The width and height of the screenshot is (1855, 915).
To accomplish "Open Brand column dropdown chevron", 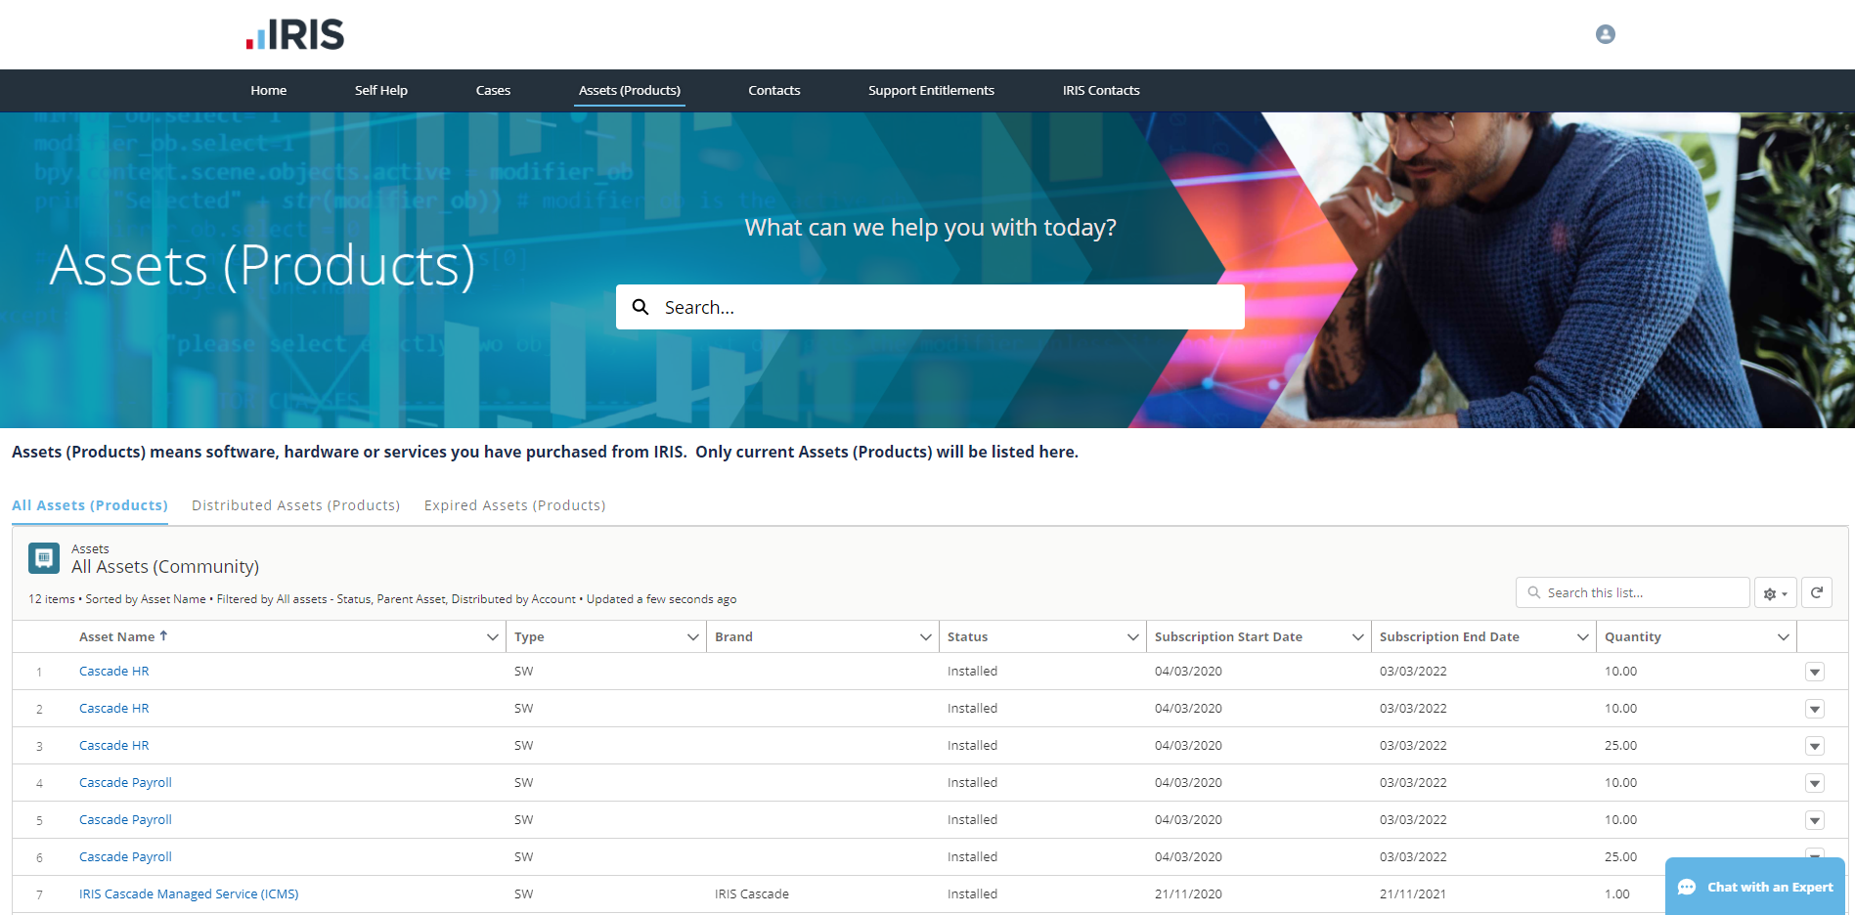I will 926,636.
